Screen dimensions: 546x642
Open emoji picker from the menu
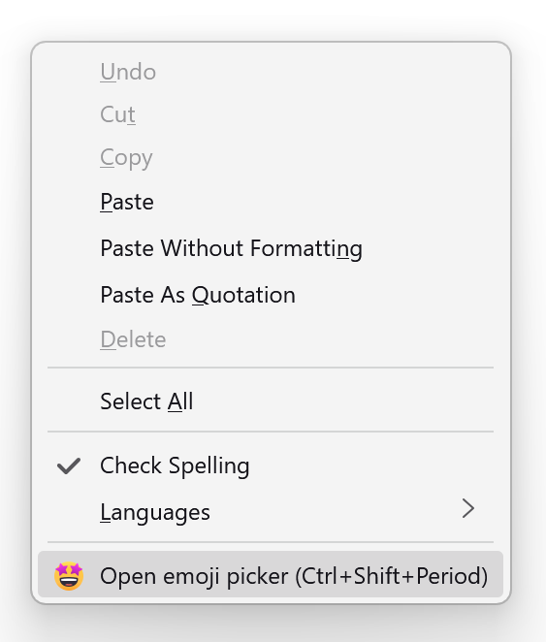(x=271, y=576)
